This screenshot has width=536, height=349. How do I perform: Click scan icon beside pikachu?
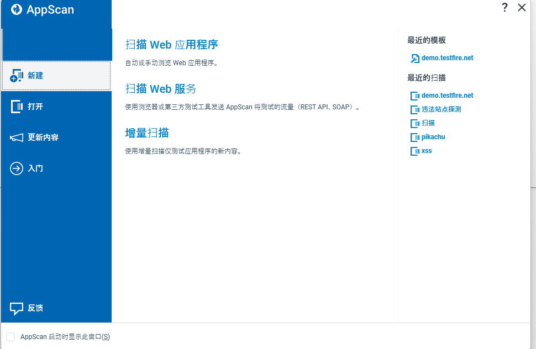point(414,138)
